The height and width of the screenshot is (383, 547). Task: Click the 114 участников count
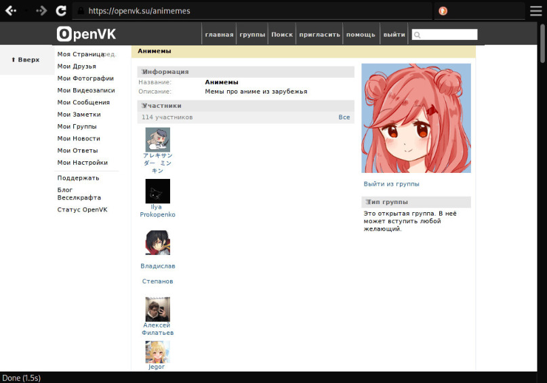(167, 117)
